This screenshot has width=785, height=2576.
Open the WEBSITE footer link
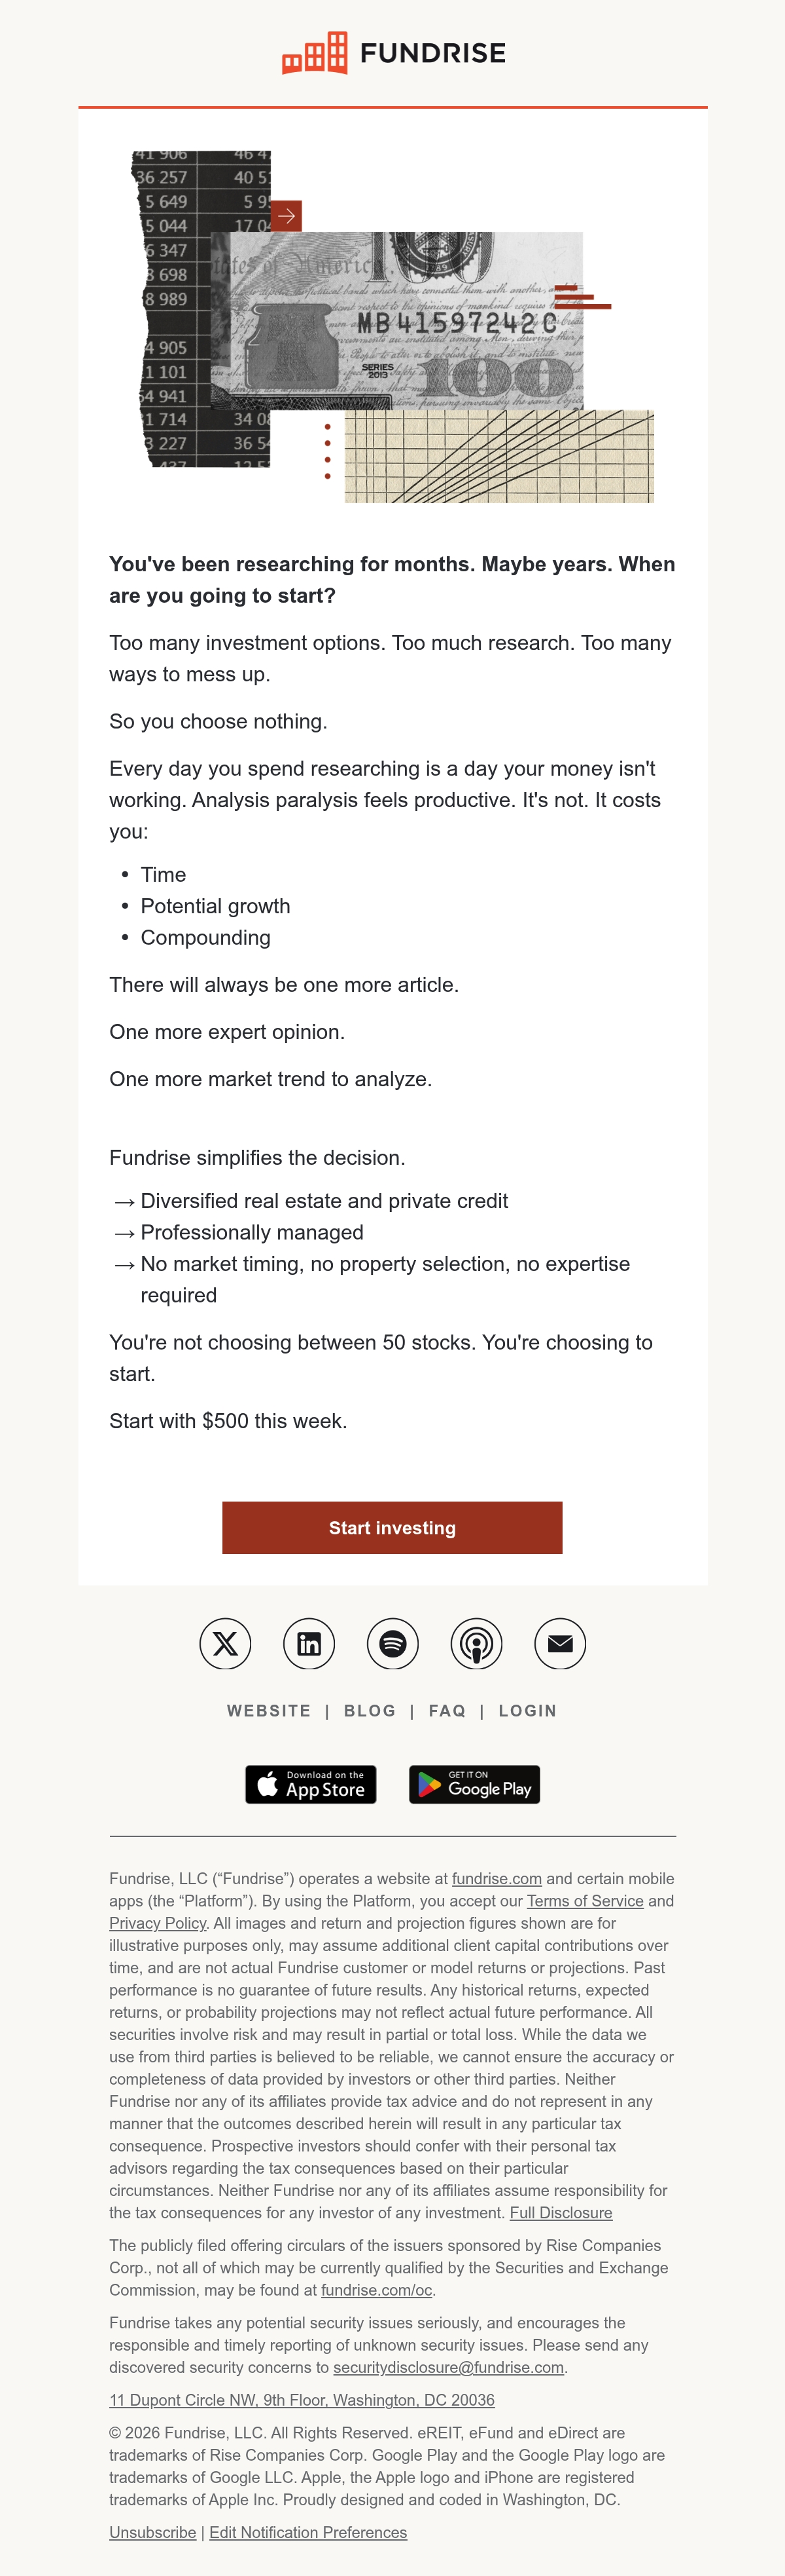269,1711
